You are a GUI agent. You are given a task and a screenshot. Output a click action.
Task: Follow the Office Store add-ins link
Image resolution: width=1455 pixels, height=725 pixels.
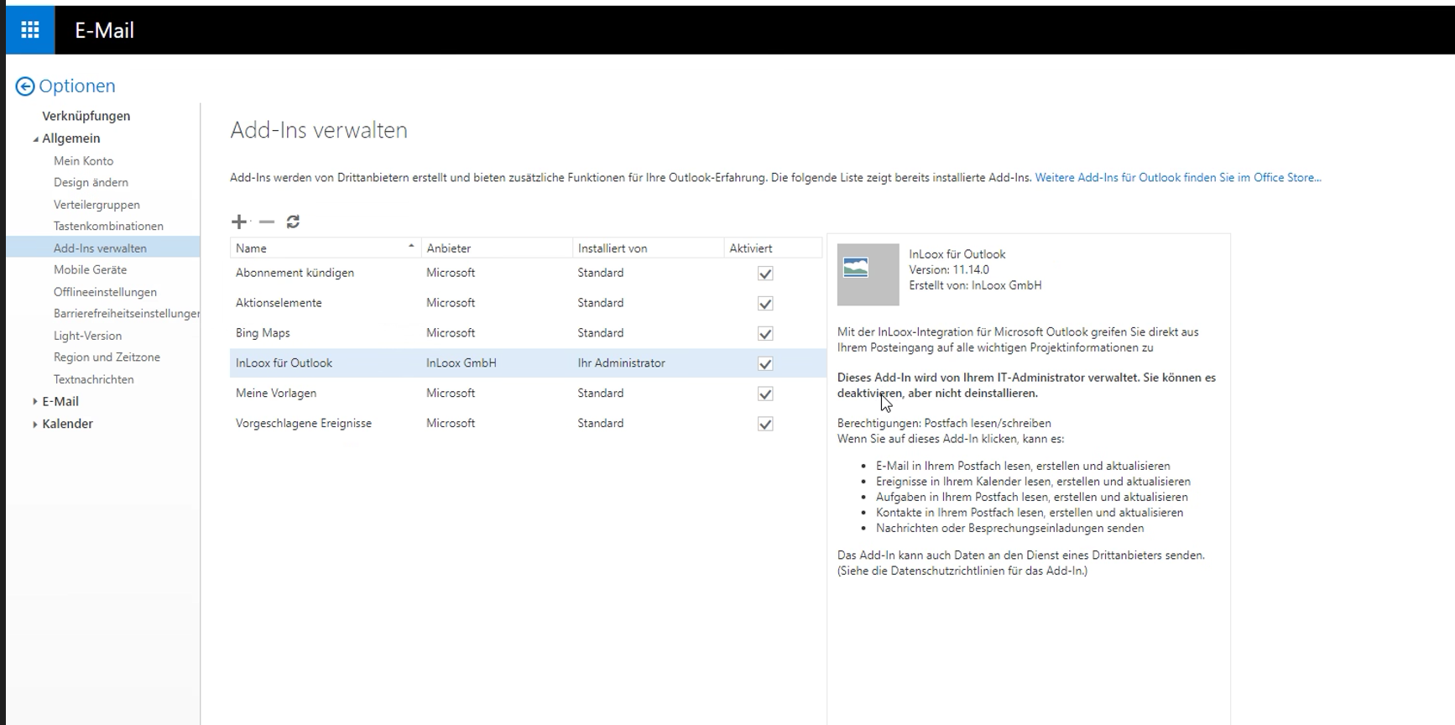pos(1178,178)
